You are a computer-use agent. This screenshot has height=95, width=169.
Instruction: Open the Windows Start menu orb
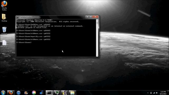3,93
